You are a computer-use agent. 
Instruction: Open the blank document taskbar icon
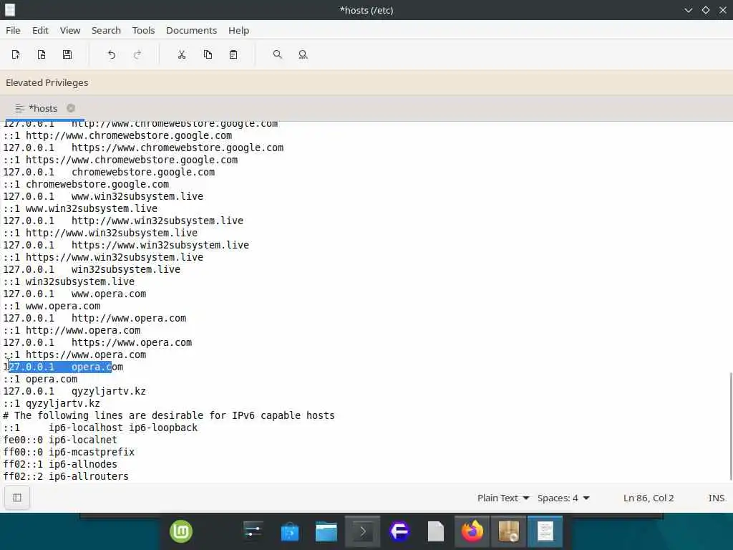coord(436,532)
